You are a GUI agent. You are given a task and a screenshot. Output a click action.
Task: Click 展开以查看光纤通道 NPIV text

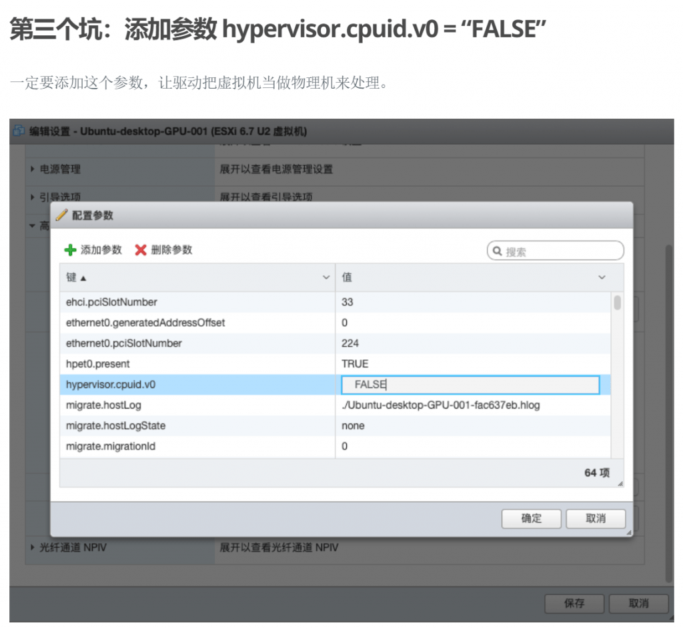click(279, 547)
